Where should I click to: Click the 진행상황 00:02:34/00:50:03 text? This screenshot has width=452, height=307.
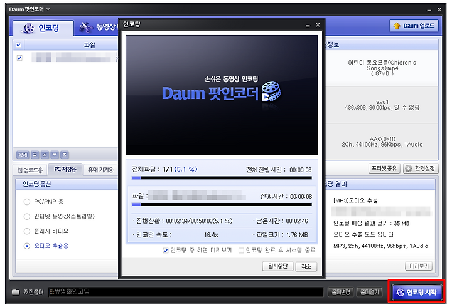coord(183,221)
